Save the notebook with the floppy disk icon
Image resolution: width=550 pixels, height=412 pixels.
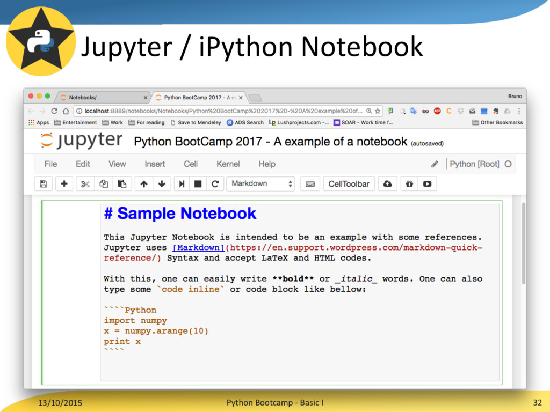pyautogui.click(x=44, y=184)
